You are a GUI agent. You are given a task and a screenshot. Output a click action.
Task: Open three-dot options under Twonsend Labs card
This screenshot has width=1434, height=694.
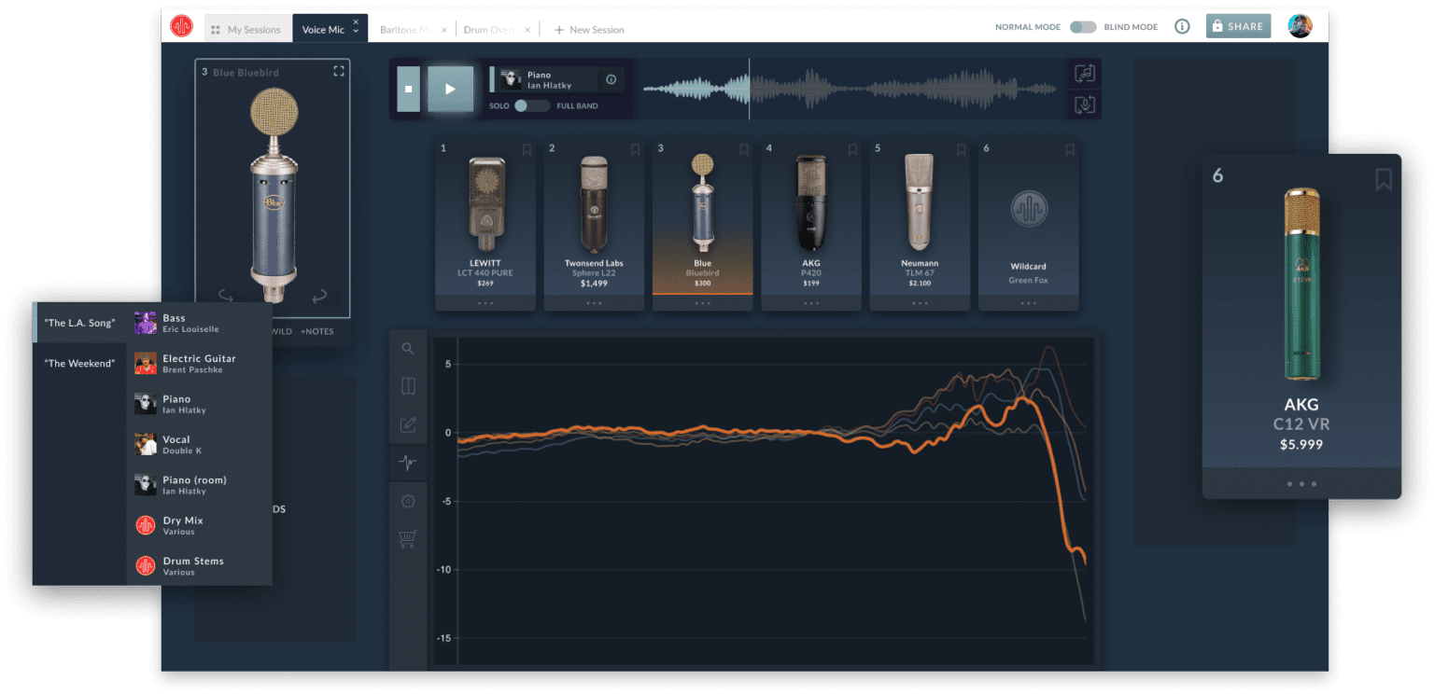[594, 303]
